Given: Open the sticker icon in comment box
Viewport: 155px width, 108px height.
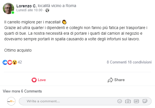Looking at the screenshot, I should (x=145, y=101).
